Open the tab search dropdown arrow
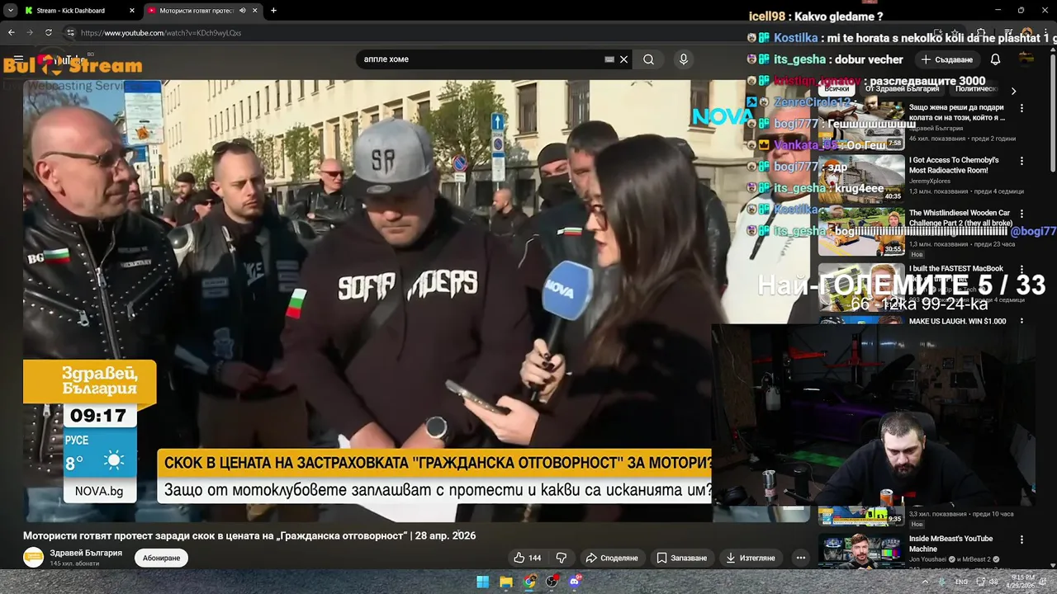 coord(10,11)
